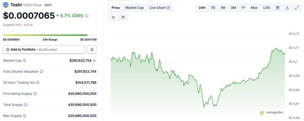Select the Max time range
The height and width of the screenshot is (121, 304).
pyautogui.click(x=254, y=8)
